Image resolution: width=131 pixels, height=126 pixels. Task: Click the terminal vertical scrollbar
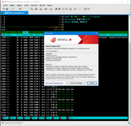(129, 68)
